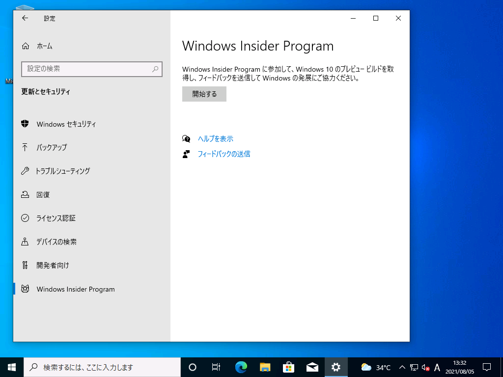Click the 開発者向け tools icon
The image size is (503, 377).
pyautogui.click(x=25, y=266)
